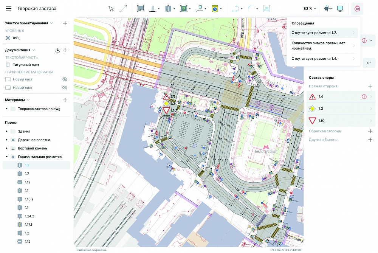This screenshot has width=378, height=253.
Task: Select the highlighted 1.3 marking item
Action: 36,165
